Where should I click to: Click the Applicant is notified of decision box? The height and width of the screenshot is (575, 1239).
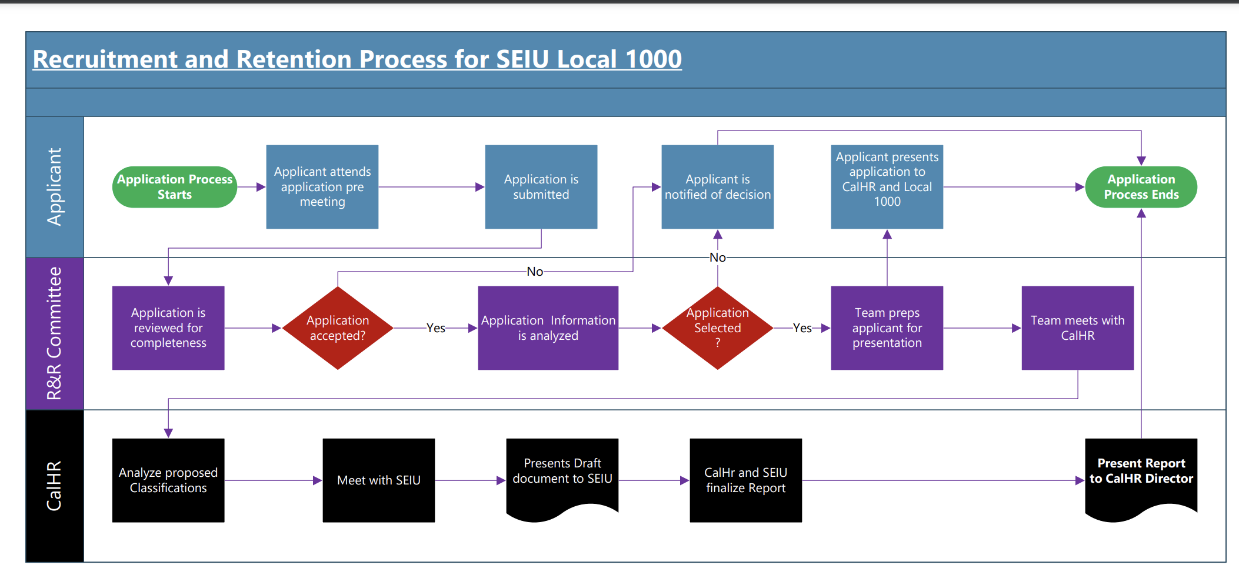click(x=718, y=187)
